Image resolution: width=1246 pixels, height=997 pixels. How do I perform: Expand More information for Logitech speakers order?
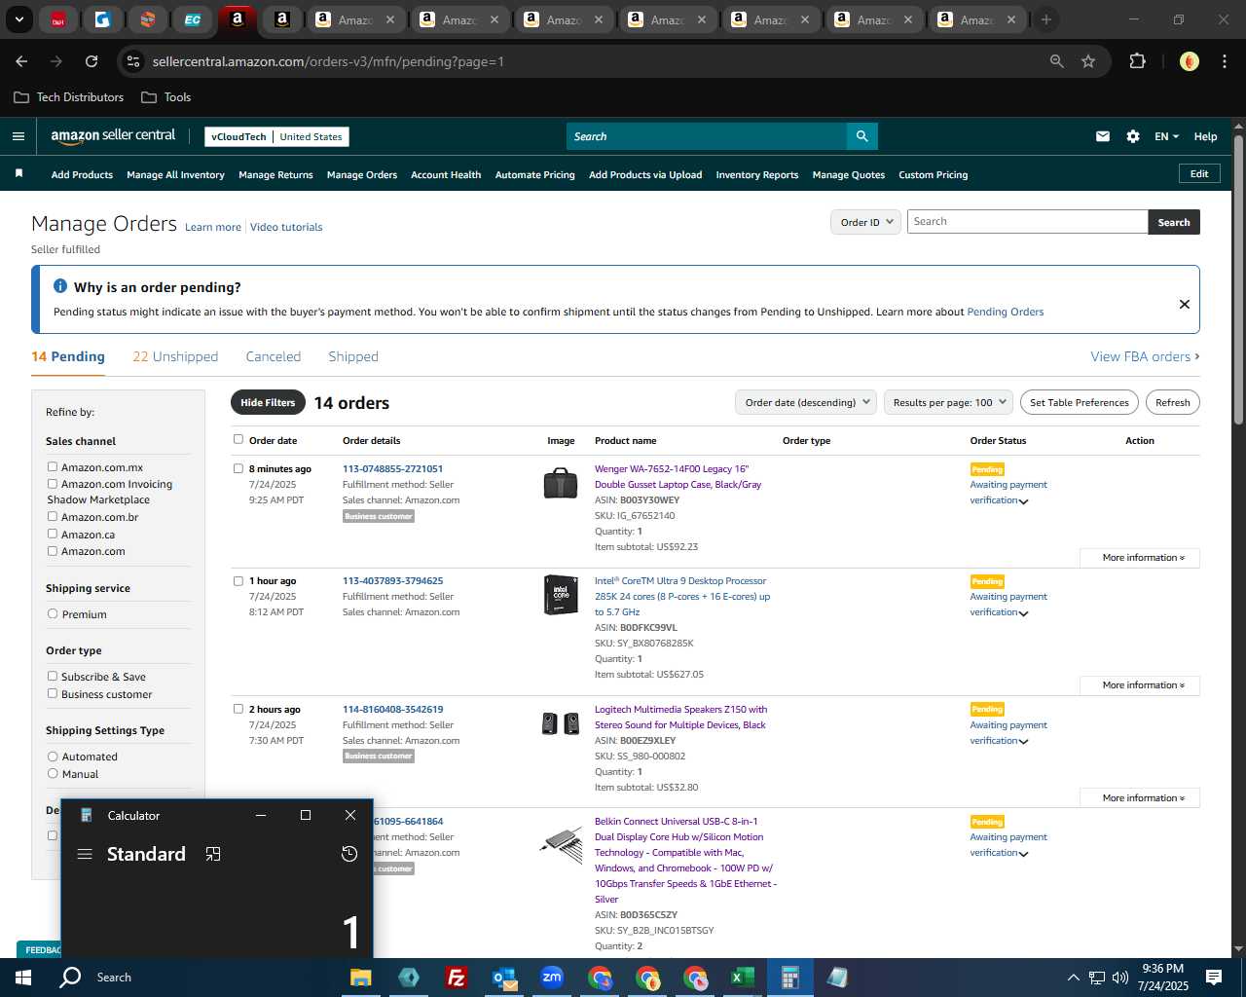pos(1140,798)
